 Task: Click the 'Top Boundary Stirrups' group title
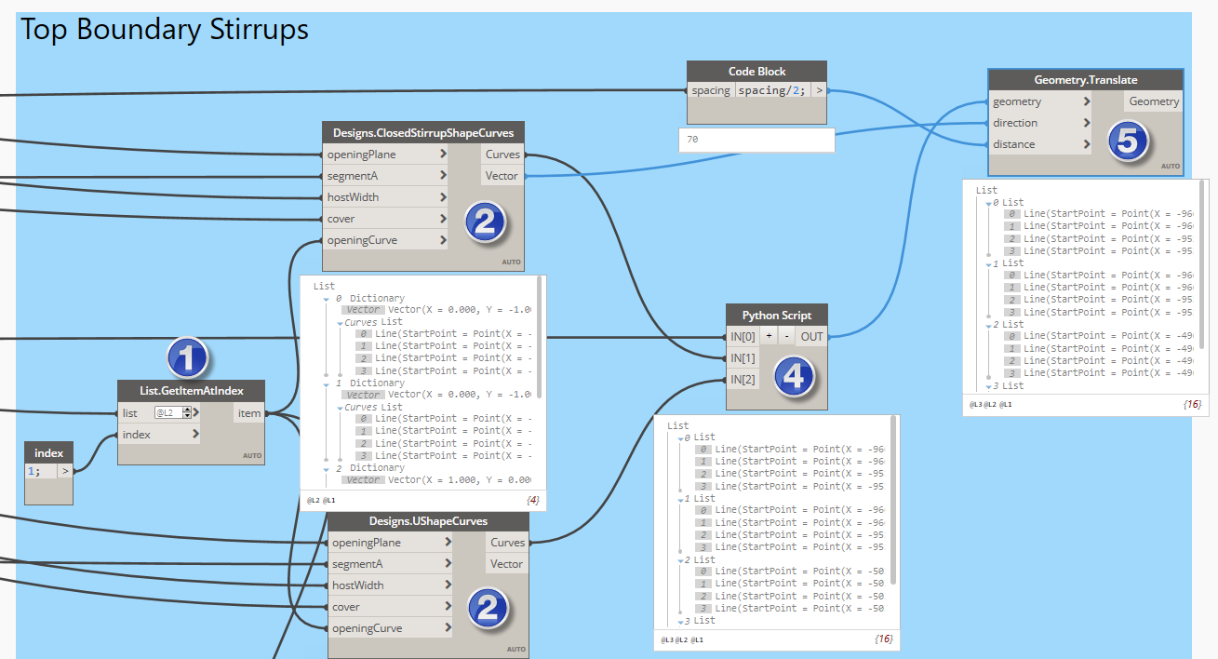[165, 30]
